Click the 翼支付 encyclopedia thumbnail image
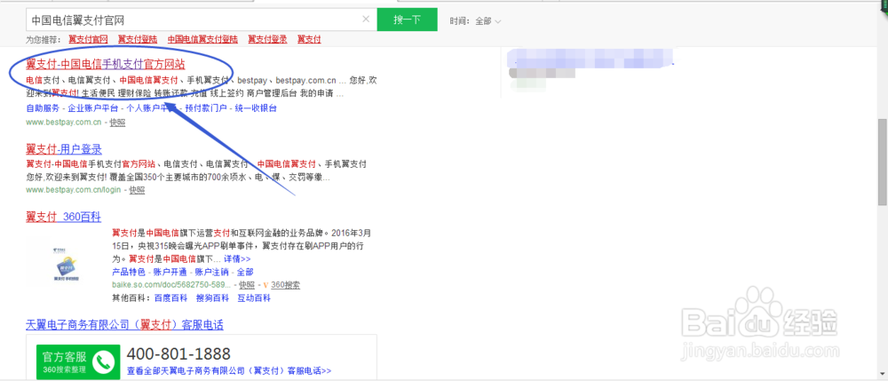Image resolution: width=888 pixels, height=381 pixels. coord(67,263)
